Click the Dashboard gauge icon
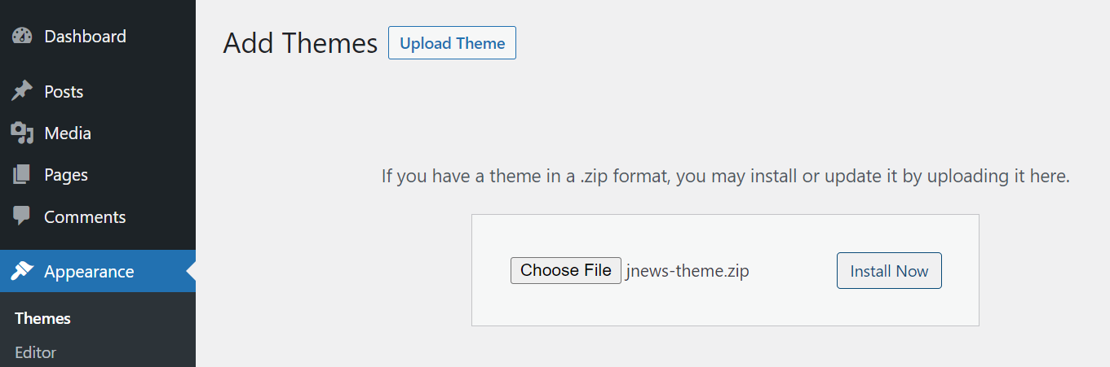Viewport: 1110px width, 367px height. point(22,37)
